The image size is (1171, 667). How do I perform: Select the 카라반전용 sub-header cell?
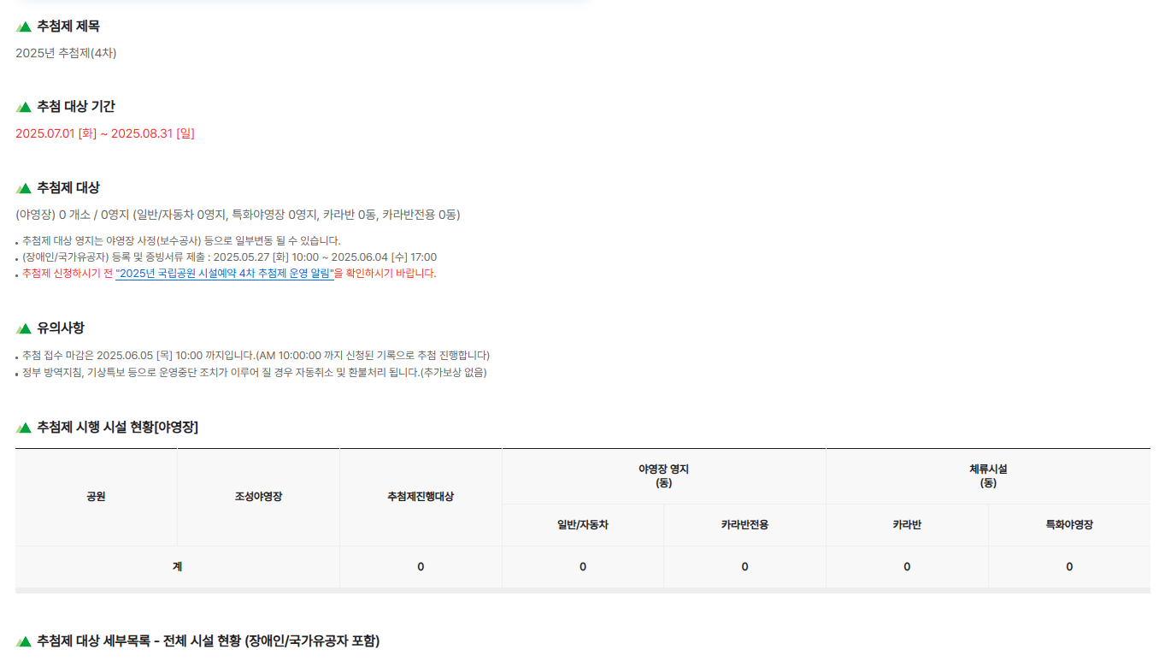[744, 526]
